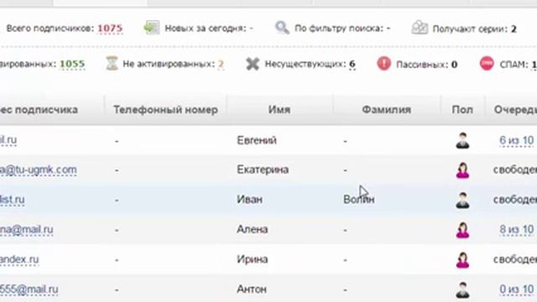Click the red exclamation icon beside Пассивных

383,64
